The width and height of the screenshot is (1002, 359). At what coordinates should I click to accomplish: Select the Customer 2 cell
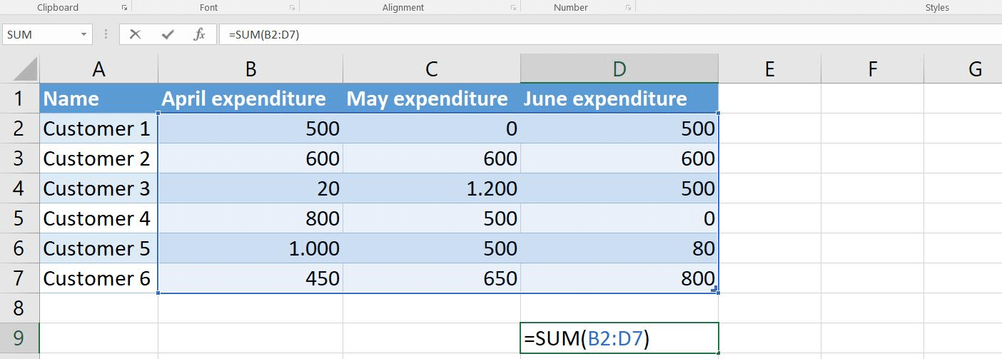point(98,158)
